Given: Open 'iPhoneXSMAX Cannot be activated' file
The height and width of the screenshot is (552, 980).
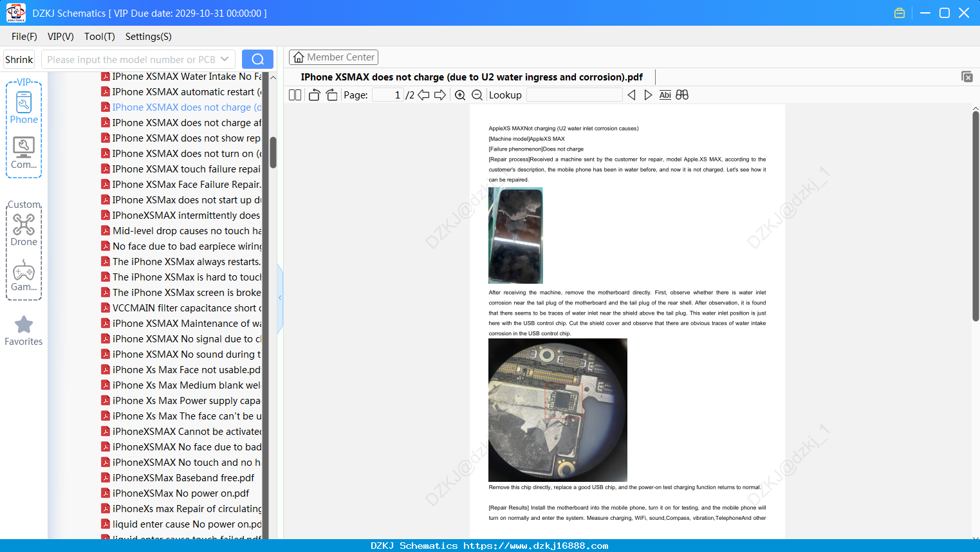Looking at the screenshot, I should 181,432.
